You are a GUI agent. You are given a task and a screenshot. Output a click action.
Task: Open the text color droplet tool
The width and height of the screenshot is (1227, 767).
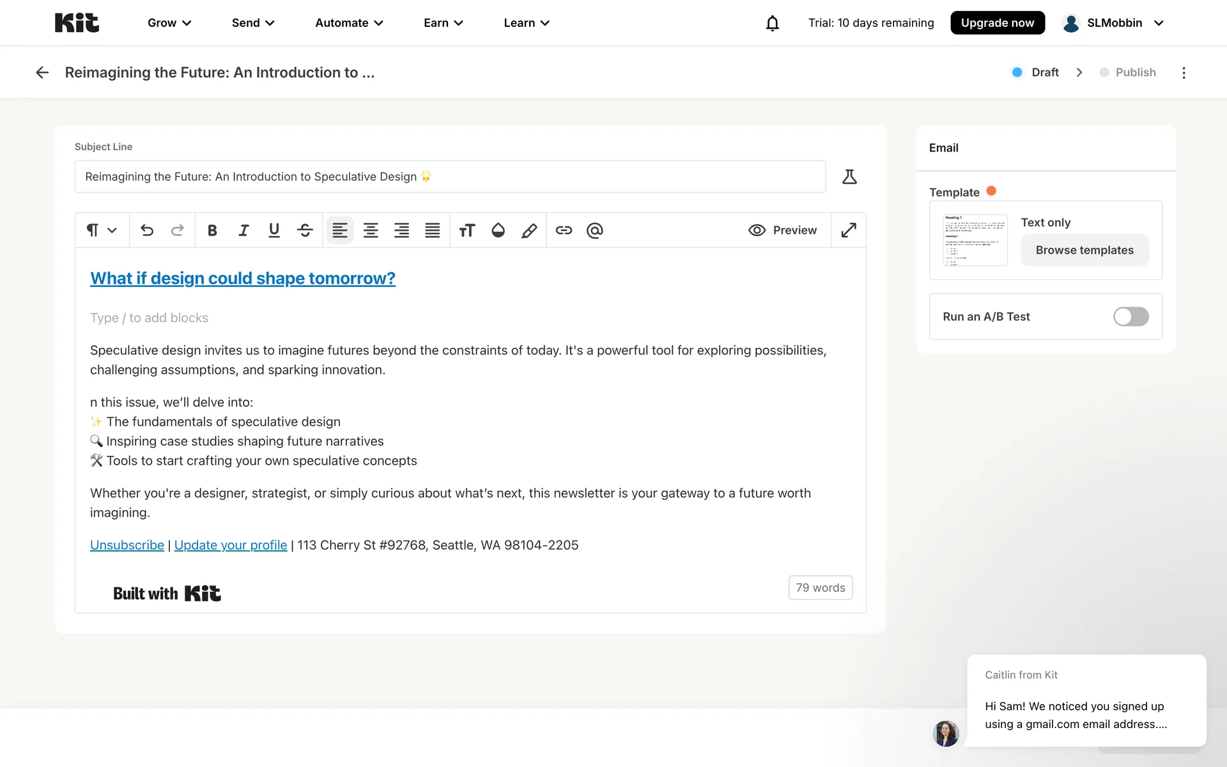(498, 230)
